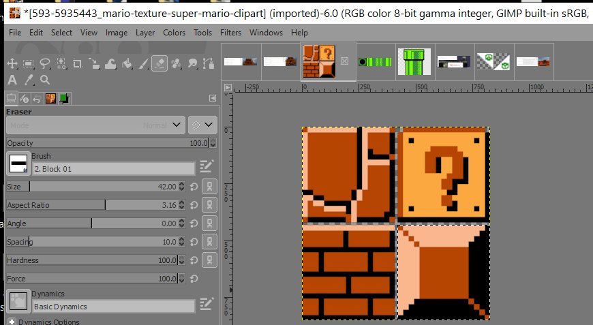Switch to the Undo History tab

click(x=37, y=99)
